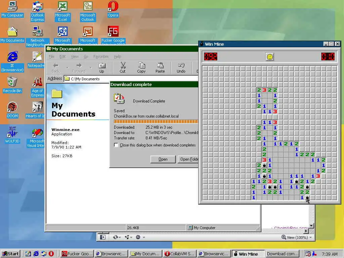The image size is (344, 258).
Task: Open the Edit menu in My Documents
Action: click(62, 56)
